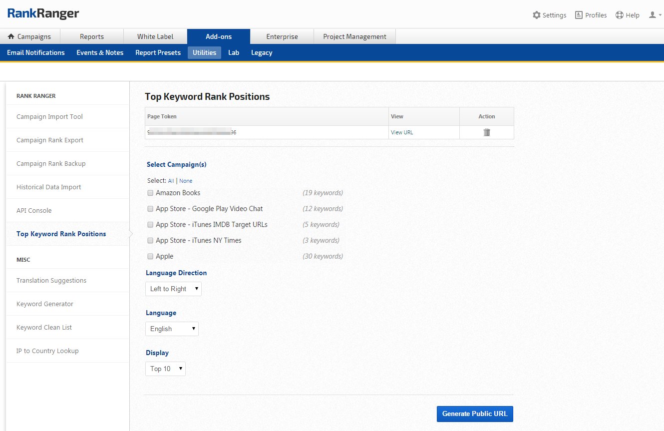Open Help via the lifebuoy icon
The image size is (664, 431).
pos(620,15)
